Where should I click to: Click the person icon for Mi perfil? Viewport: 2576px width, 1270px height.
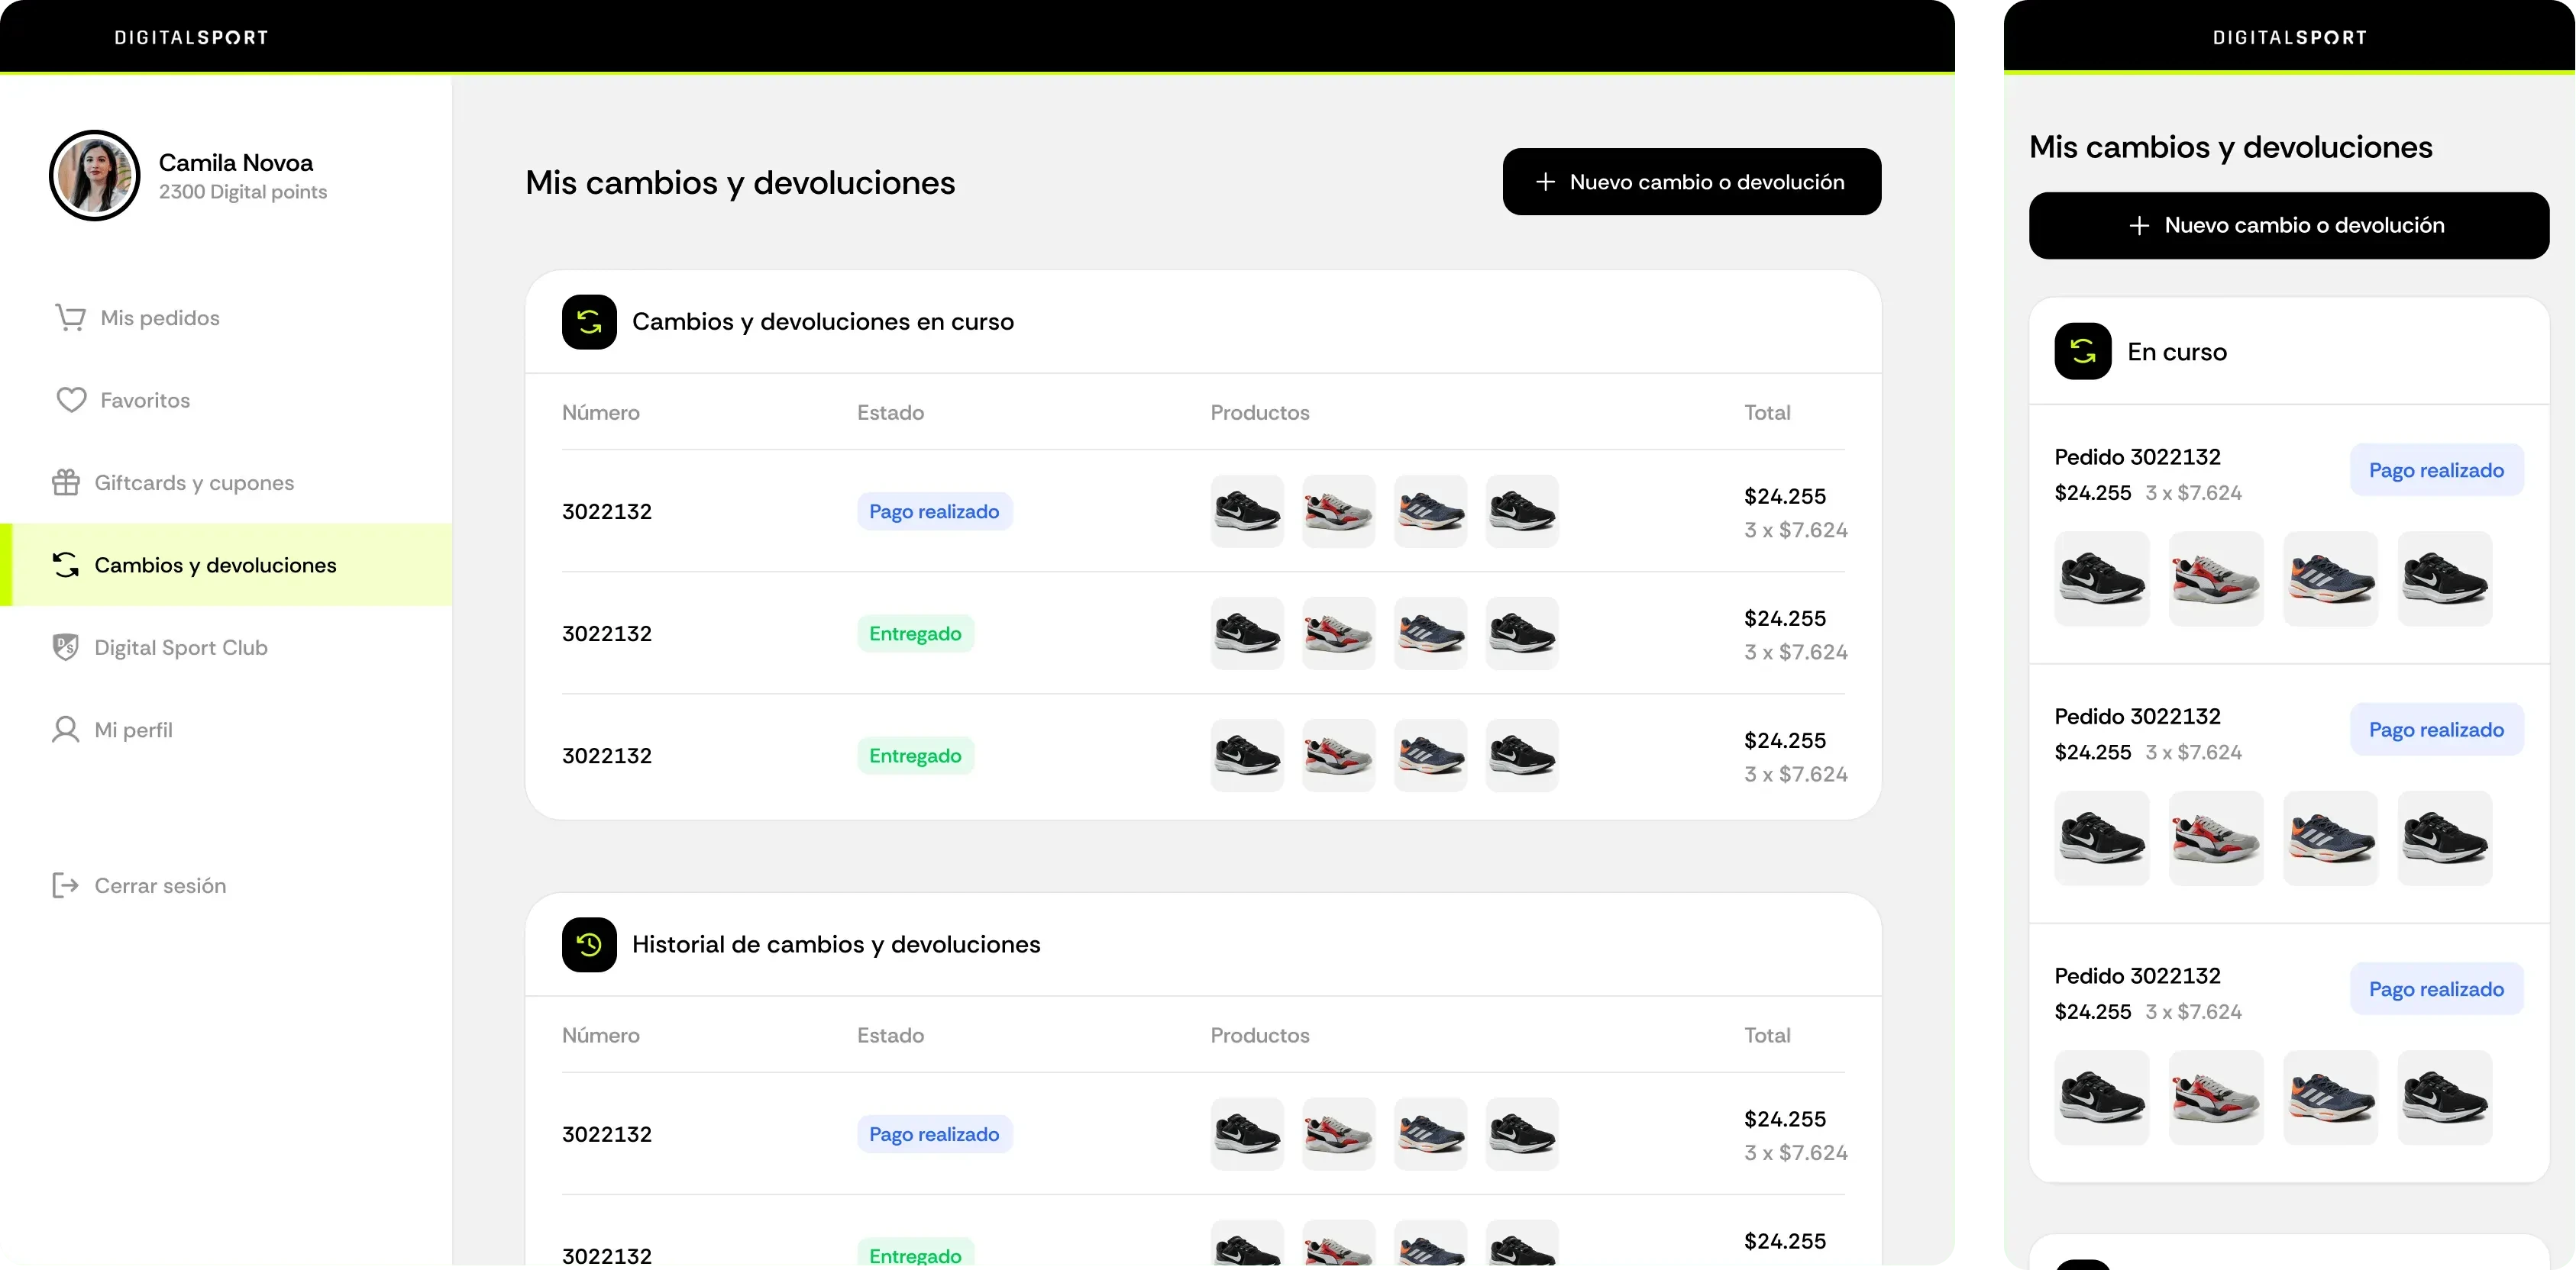(x=66, y=730)
